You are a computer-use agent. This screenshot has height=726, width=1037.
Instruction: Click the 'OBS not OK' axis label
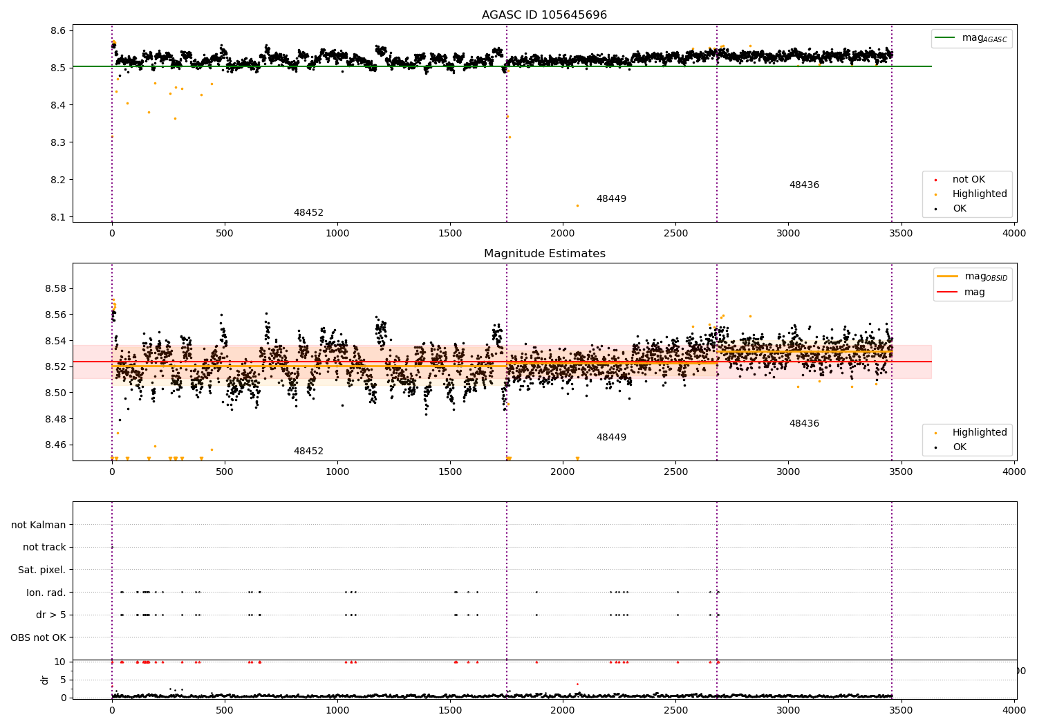(x=39, y=637)
